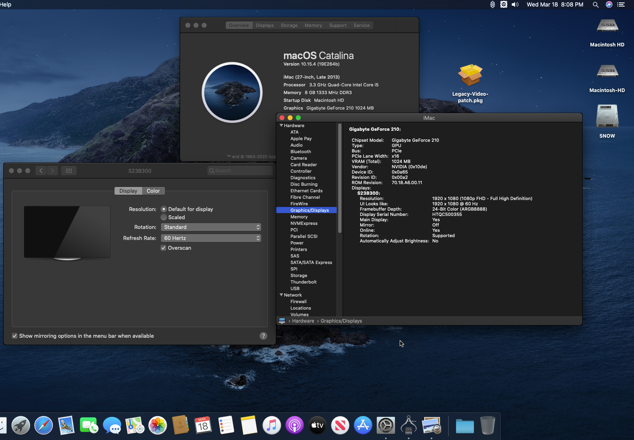The height and width of the screenshot is (440, 634).
Task: Open Launchpad from the Dock
Action: pos(21,426)
